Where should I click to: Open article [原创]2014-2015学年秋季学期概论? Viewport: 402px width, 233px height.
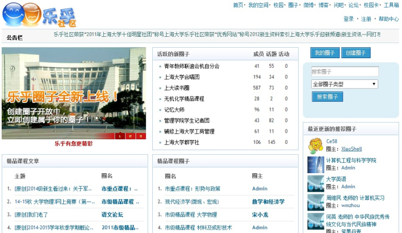click(54, 228)
